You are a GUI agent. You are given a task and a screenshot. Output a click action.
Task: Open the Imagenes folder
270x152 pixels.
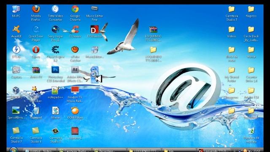[232, 90]
